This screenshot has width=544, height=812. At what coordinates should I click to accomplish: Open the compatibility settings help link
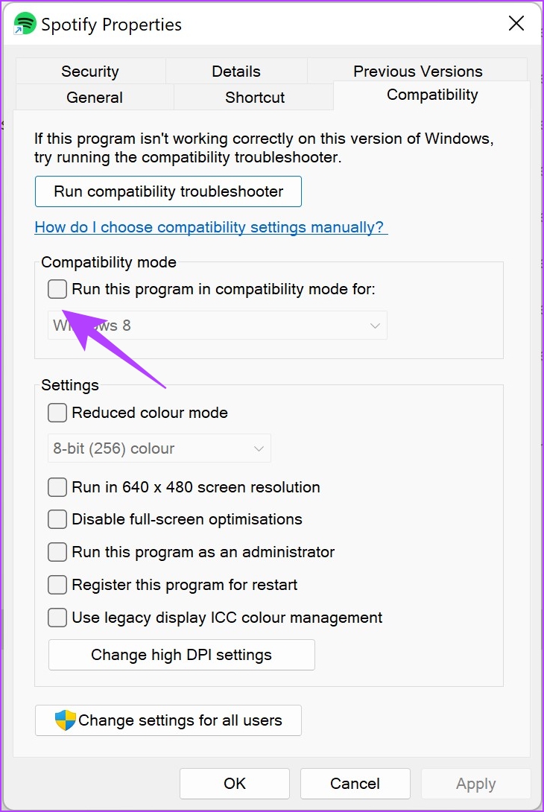click(x=211, y=226)
